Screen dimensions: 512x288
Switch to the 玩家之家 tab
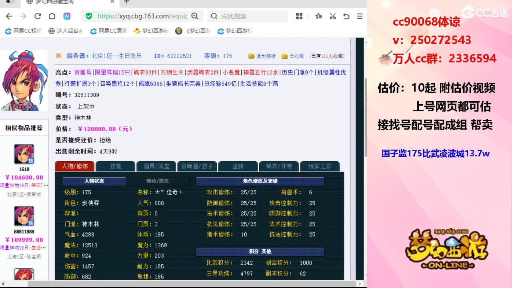click(320, 166)
